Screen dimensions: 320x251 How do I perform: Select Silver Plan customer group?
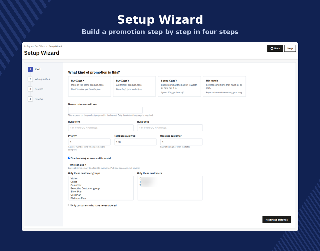(x=76, y=192)
